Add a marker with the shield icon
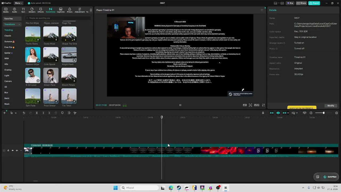Image resolution: width=341 pixels, height=192 pixels. click(62, 113)
